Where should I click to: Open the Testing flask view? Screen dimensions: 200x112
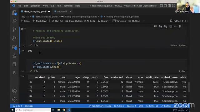(x=14, y=56)
